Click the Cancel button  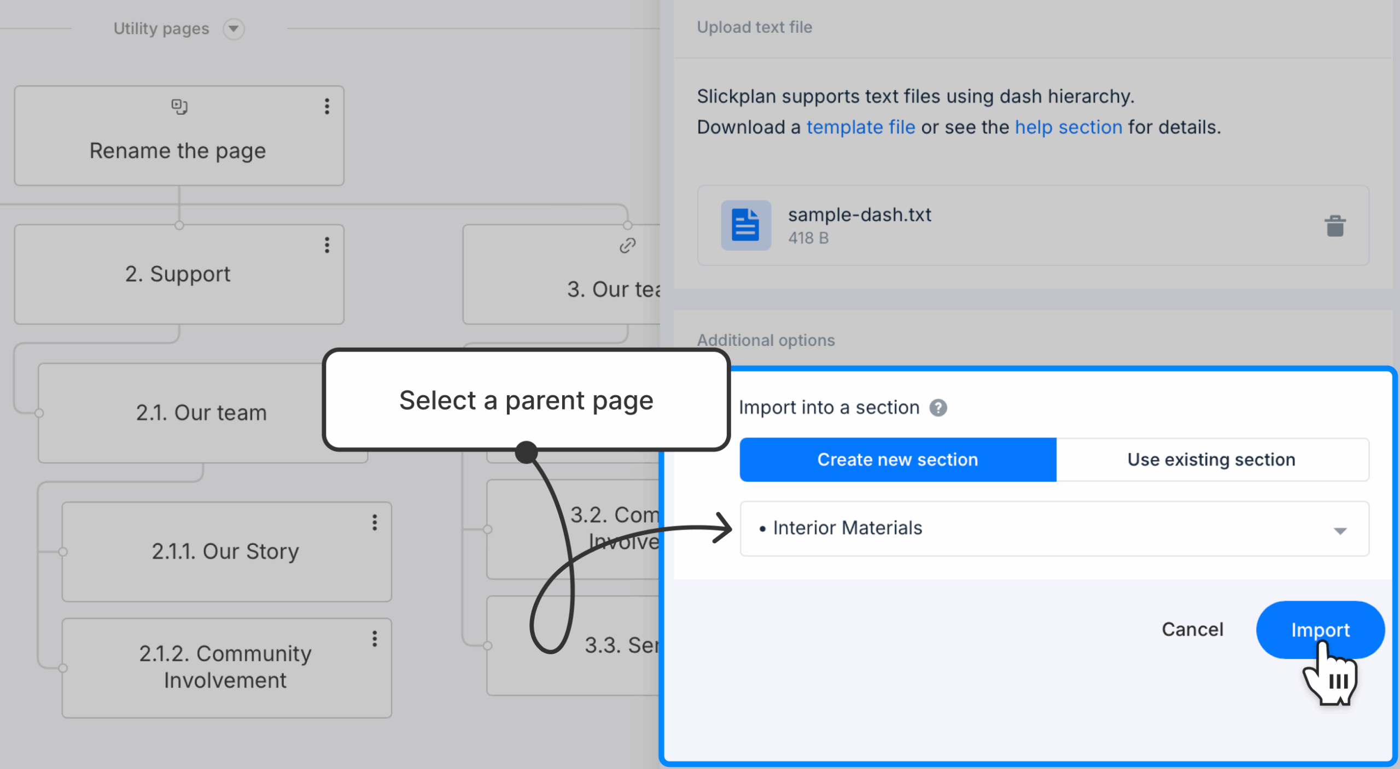[x=1192, y=630]
